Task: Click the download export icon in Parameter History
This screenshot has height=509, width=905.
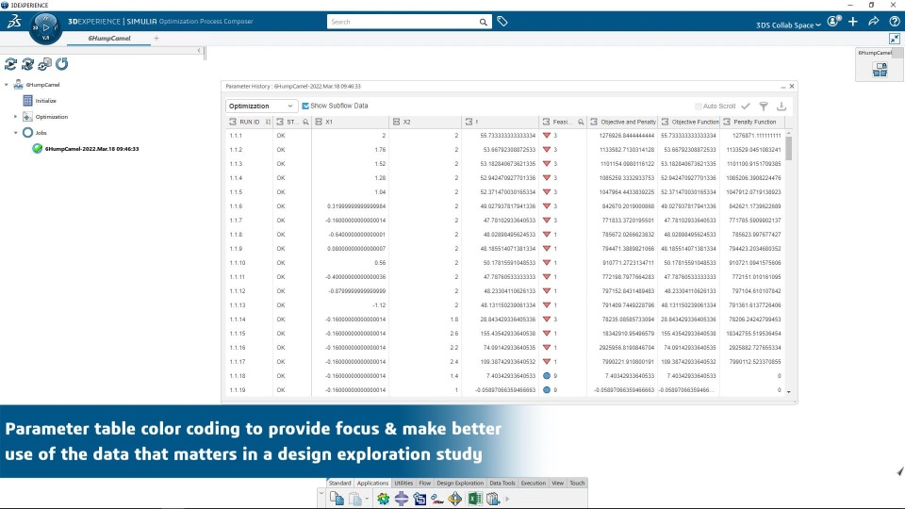Action: [x=782, y=107]
